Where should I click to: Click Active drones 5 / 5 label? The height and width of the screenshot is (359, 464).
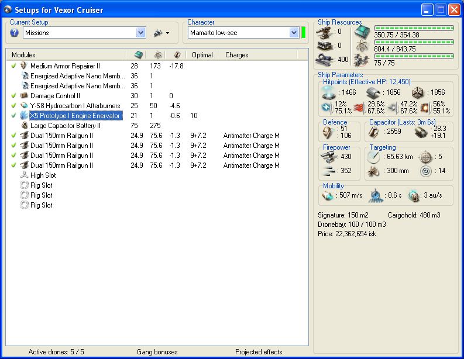pos(56,352)
